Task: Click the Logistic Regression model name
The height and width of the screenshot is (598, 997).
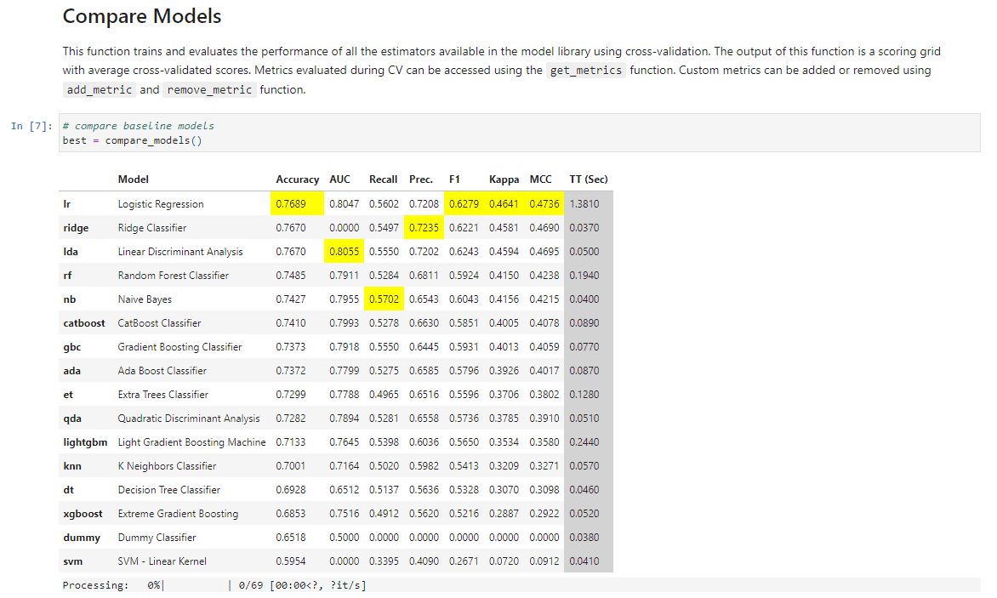Action: [x=161, y=204]
